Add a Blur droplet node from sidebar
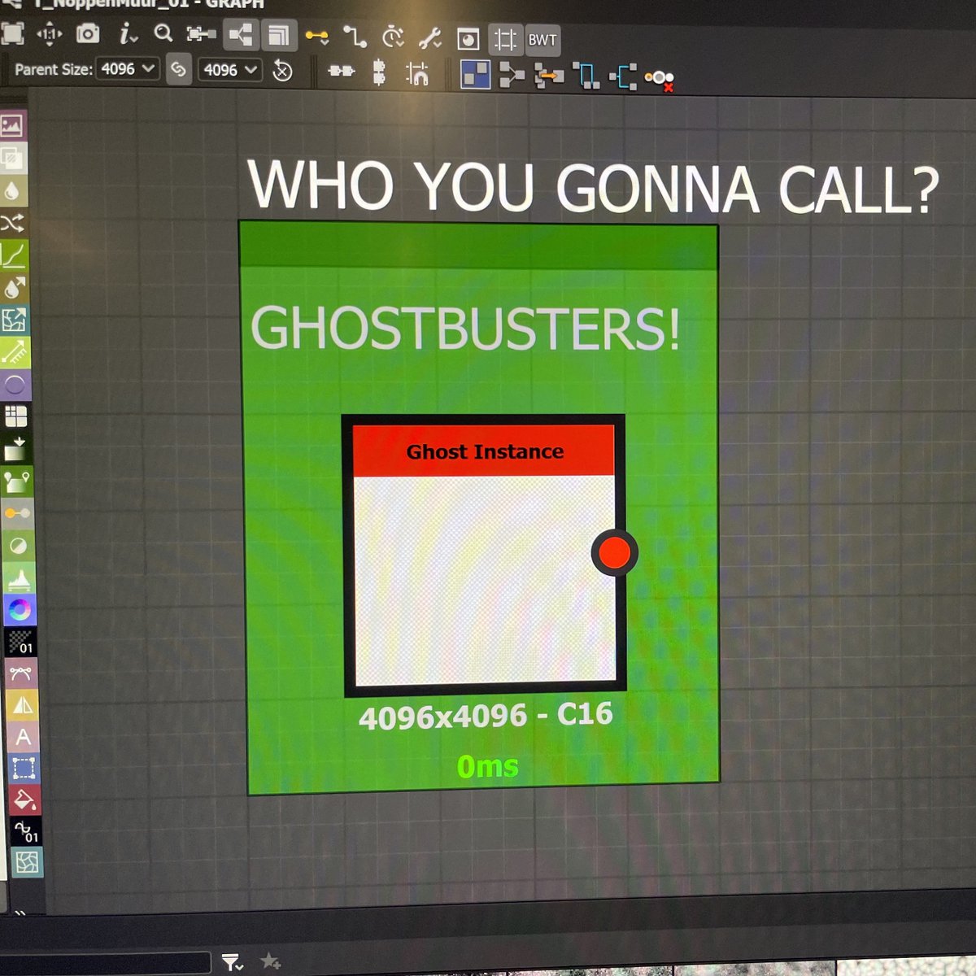The height and width of the screenshot is (976, 976). tap(12, 190)
